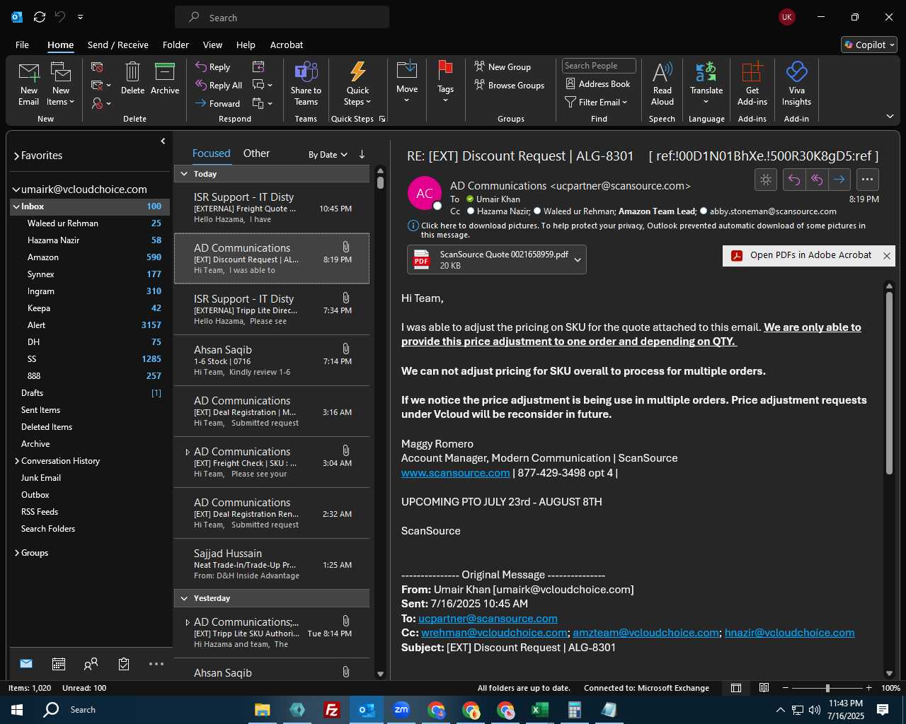Open the Send / Receive ribbon tab

(x=118, y=45)
